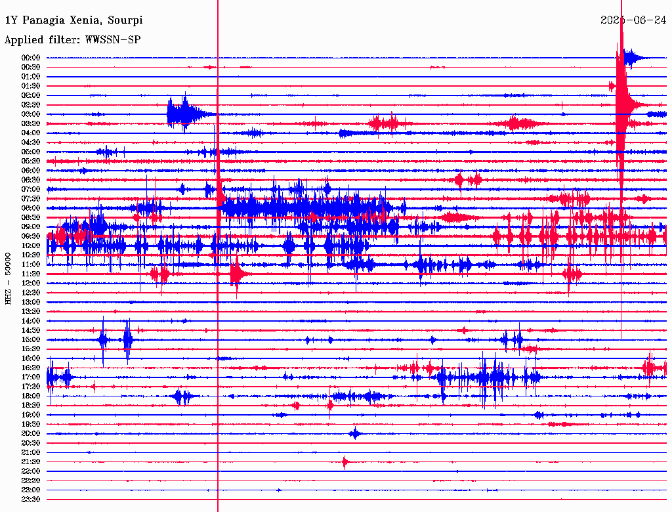This screenshot has height=512, width=672.
Task: Click the 15:00 time label
Action: coord(31,340)
